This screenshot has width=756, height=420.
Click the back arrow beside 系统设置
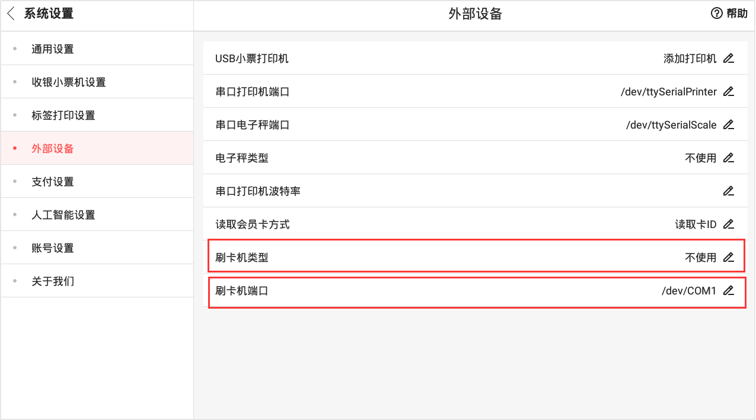pyautogui.click(x=11, y=14)
